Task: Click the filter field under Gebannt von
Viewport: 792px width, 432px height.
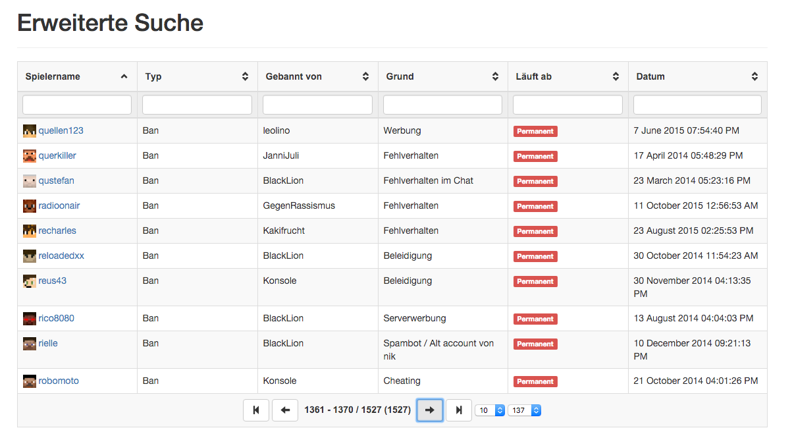Action: (317, 104)
